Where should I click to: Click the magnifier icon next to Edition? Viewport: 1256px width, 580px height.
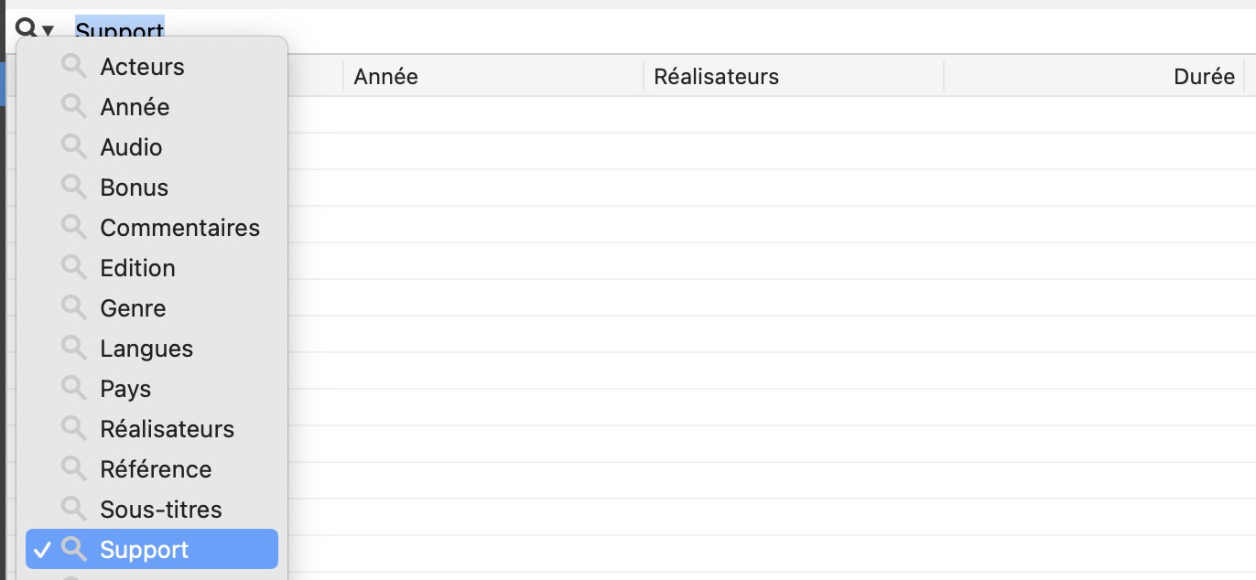(x=74, y=267)
